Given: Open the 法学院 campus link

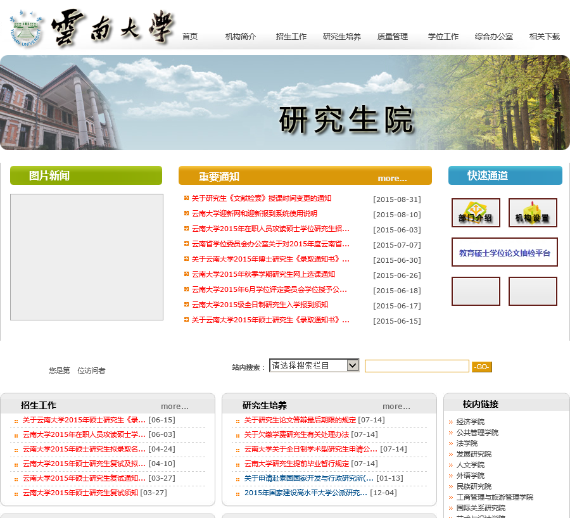Looking at the screenshot, I should (467, 443).
